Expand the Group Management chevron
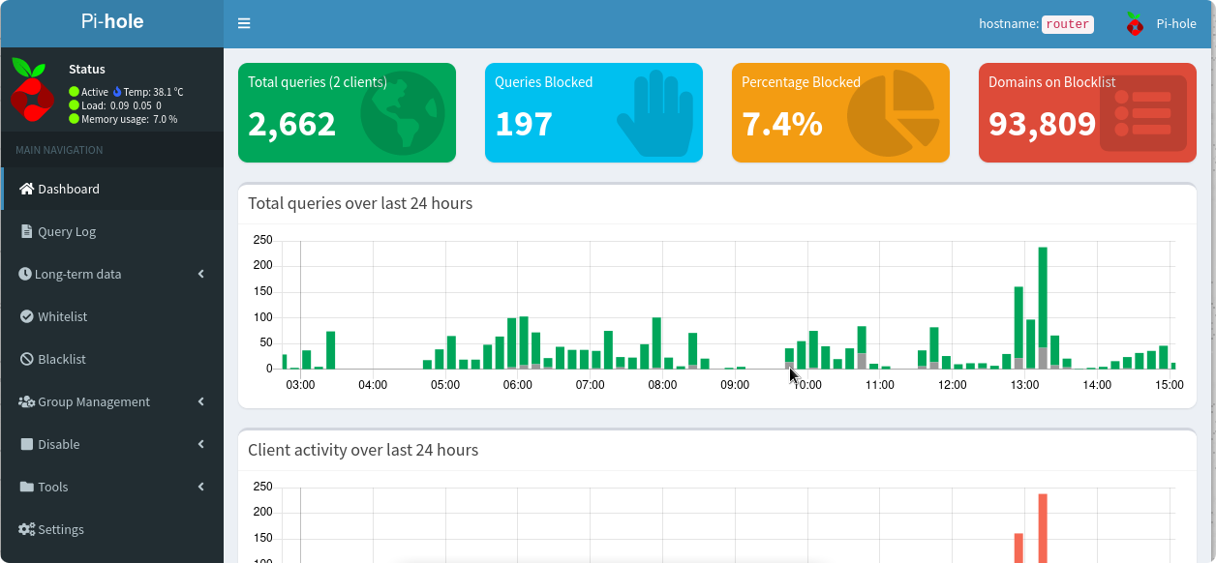This screenshot has height=563, width=1216. tap(201, 401)
